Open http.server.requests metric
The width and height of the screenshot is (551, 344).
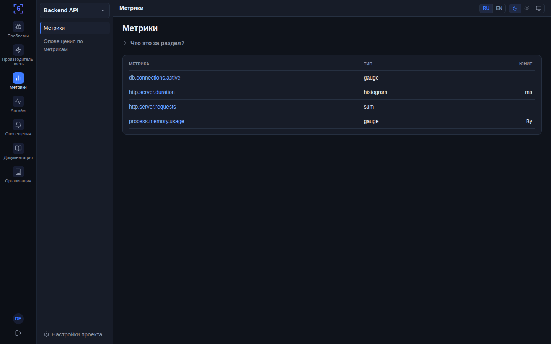point(152,107)
